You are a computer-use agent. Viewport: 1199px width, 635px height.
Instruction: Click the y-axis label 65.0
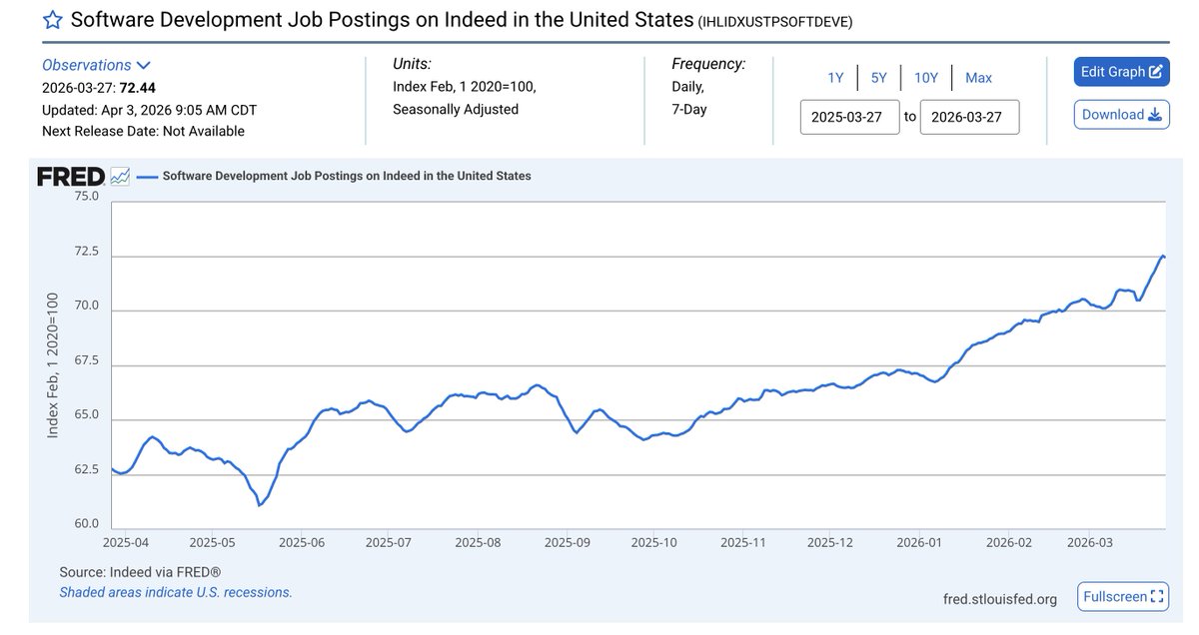coord(87,414)
